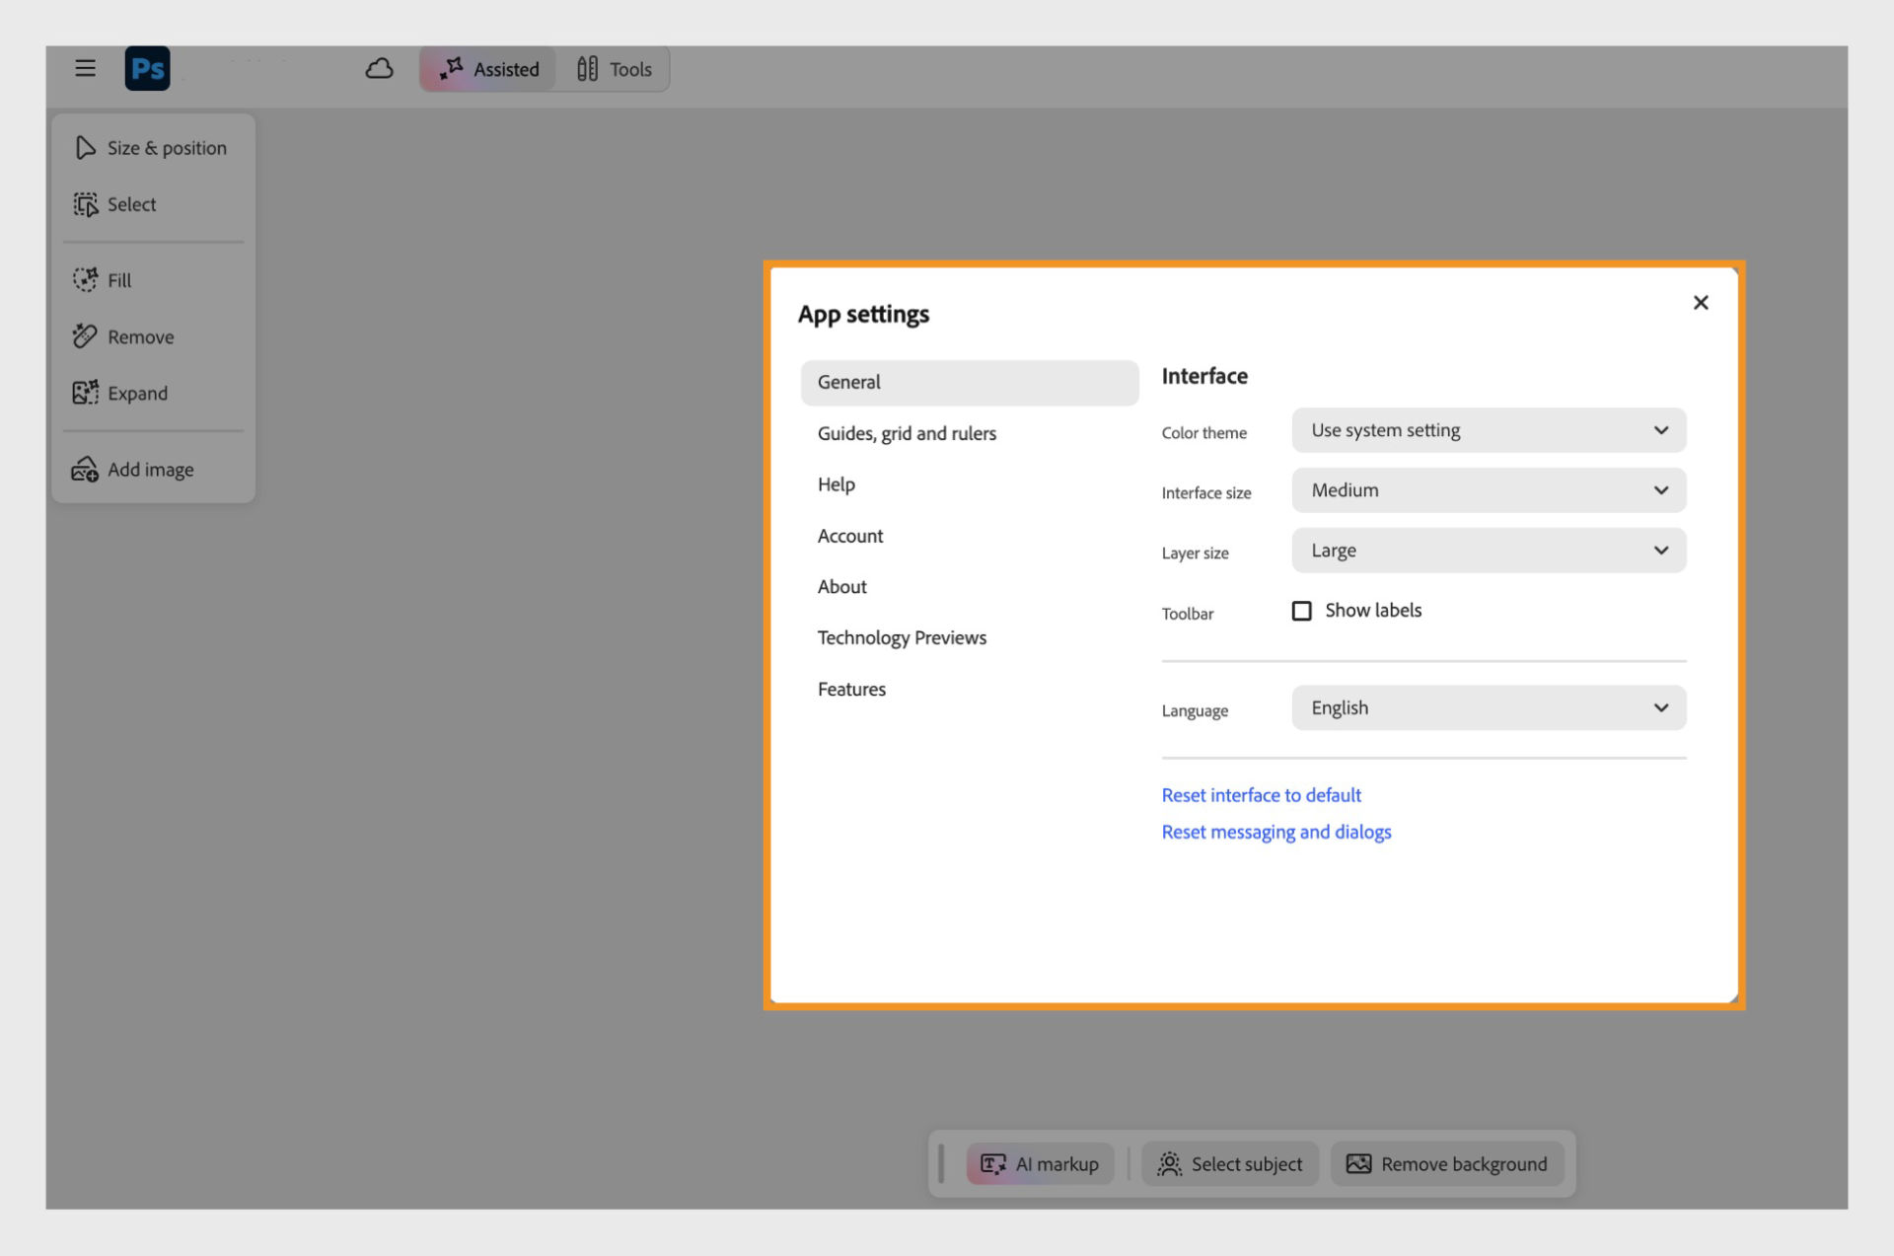1894x1256 pixels.
Task: Open the Layer size dropdown
Action: click(x=1489, y=551)
